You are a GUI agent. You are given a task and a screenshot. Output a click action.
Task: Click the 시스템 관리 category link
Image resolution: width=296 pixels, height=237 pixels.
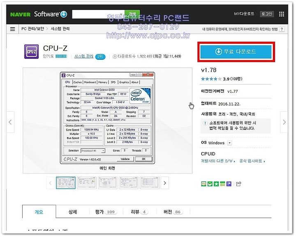(83, 56)
